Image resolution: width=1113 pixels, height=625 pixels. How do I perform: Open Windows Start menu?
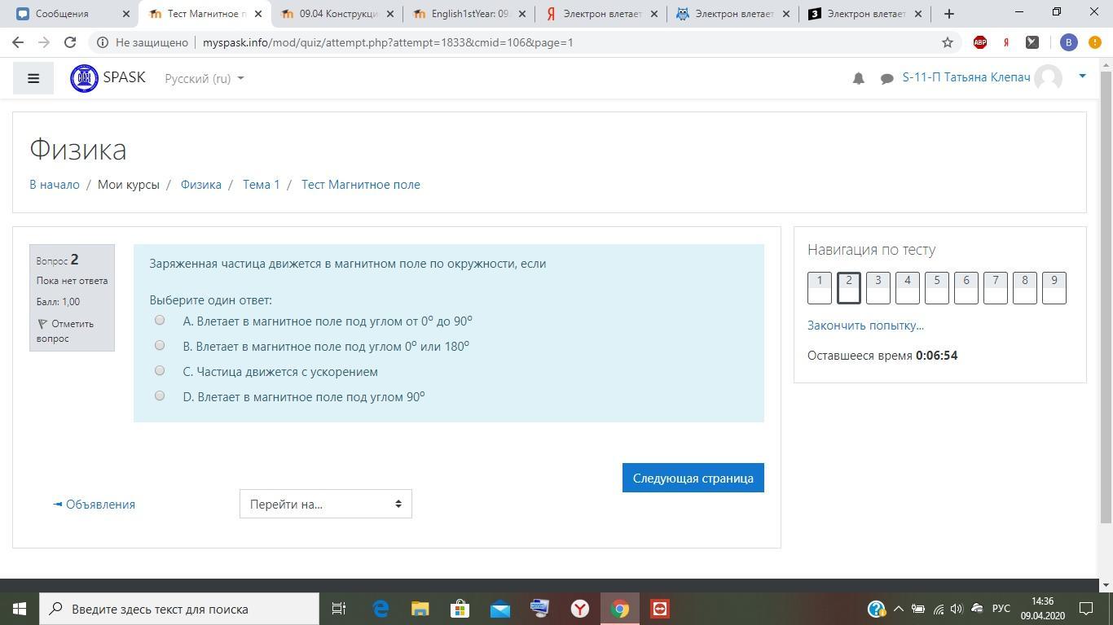pyautogui.click(x=20, y=609)
